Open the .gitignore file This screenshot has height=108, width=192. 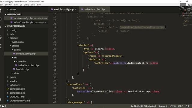(x=15, y=85)
